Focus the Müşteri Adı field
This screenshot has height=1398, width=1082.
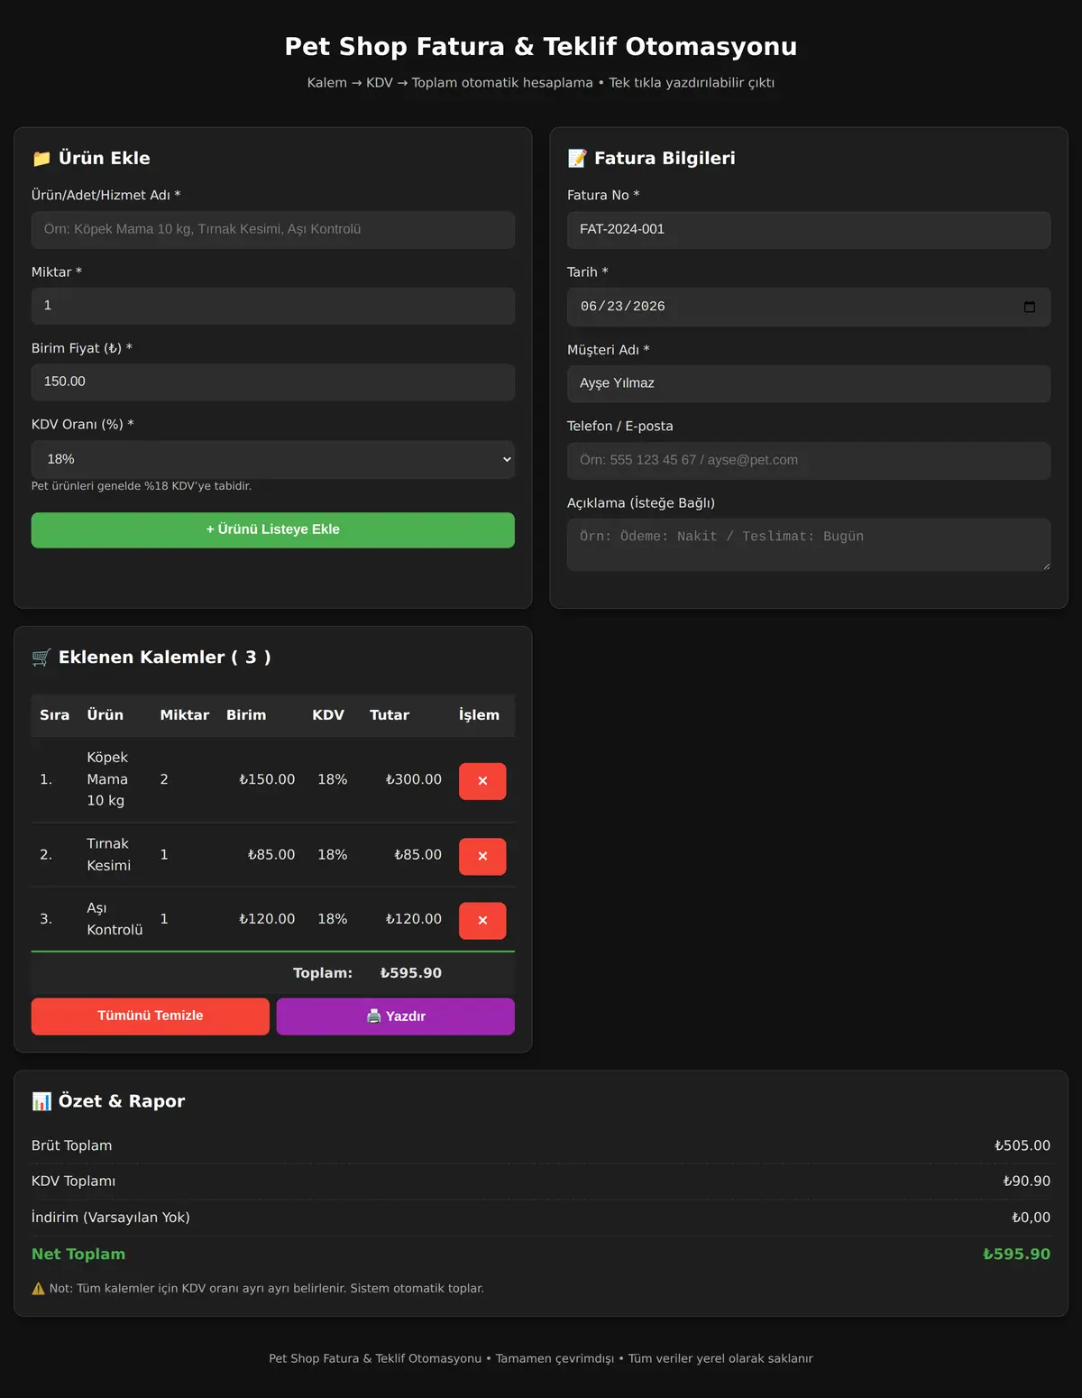(x=809, y=383)
